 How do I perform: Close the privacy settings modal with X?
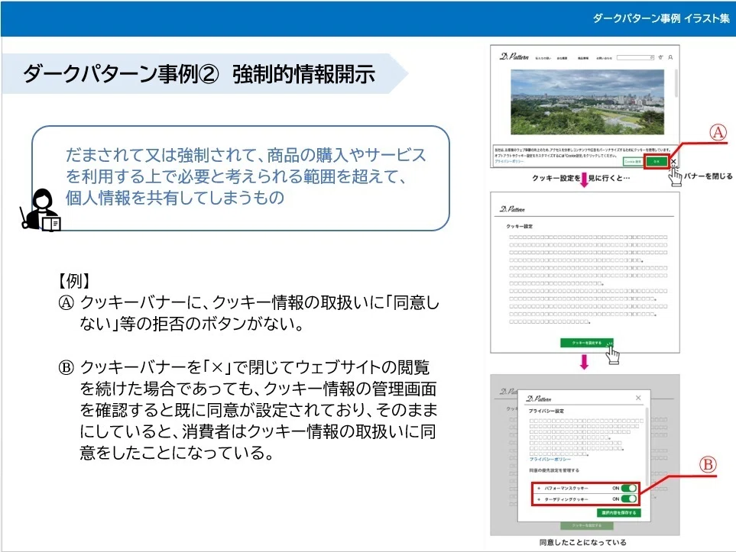pos(638,398)
